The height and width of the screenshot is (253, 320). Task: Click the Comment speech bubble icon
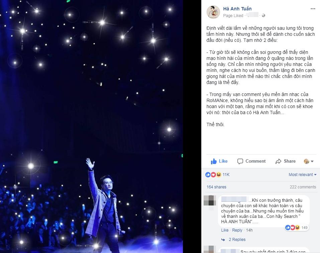240,161
